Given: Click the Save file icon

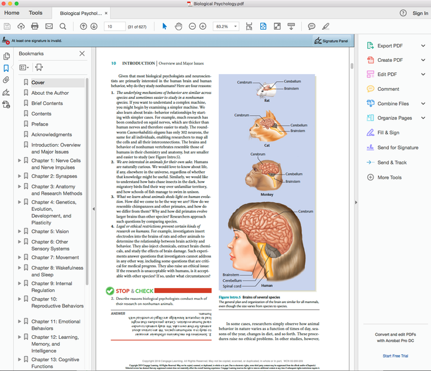Looking at the screenshot, I should [x=7, y=27].
